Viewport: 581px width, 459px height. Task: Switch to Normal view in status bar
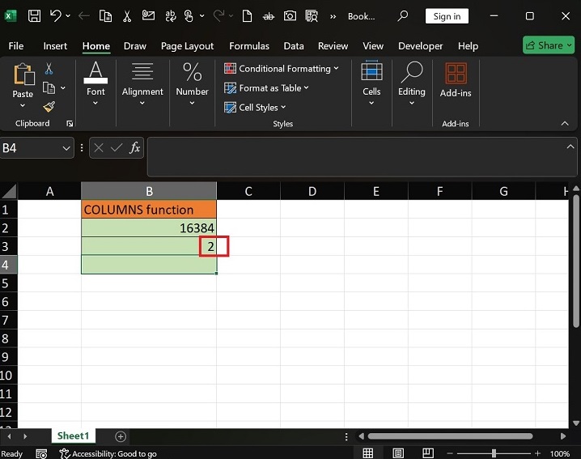(x=368, y=453)
